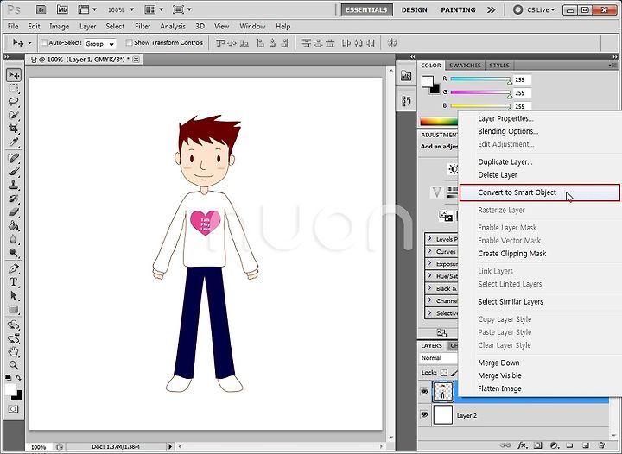Open the View Extras dropdown

87,9
